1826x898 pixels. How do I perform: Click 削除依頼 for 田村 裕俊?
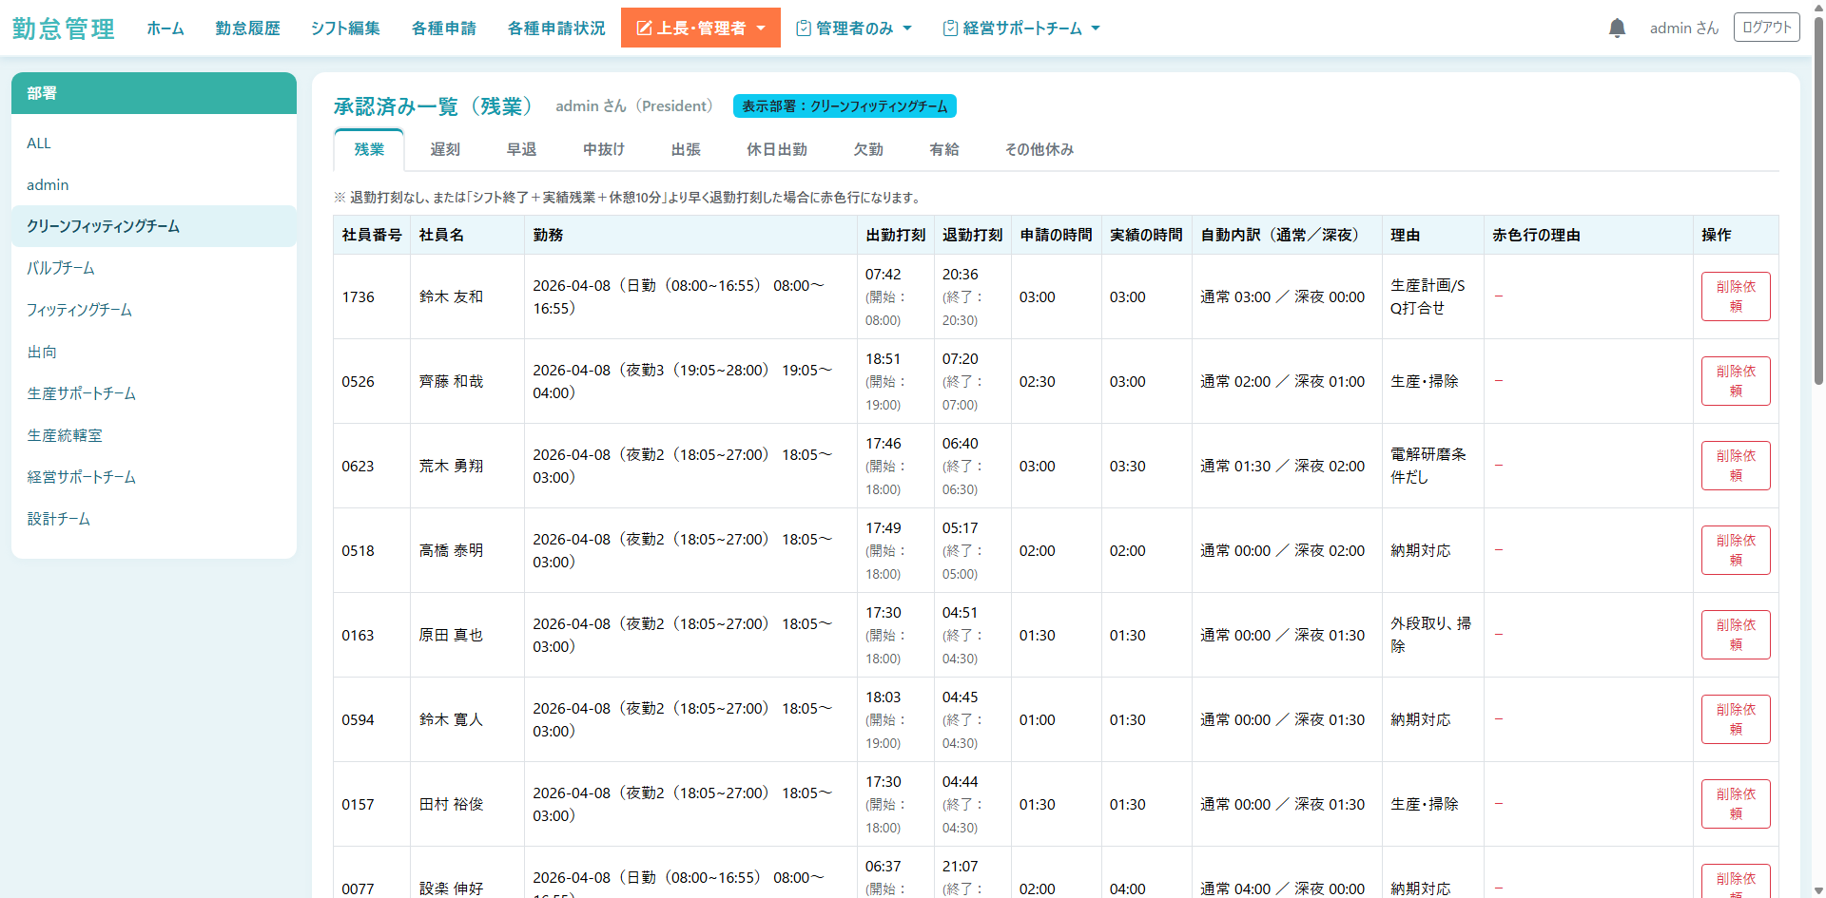[1736, 804]
